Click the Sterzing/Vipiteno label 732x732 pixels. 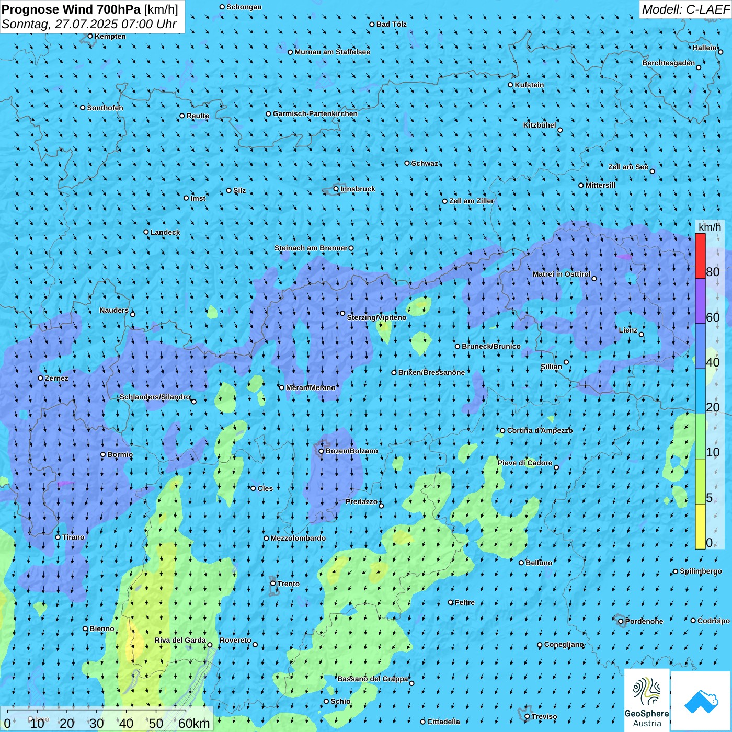(376, 317)
